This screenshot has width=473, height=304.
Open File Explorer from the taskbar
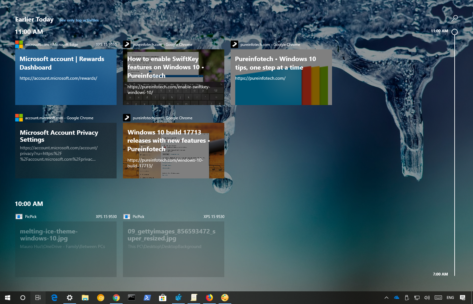[85, 298]
